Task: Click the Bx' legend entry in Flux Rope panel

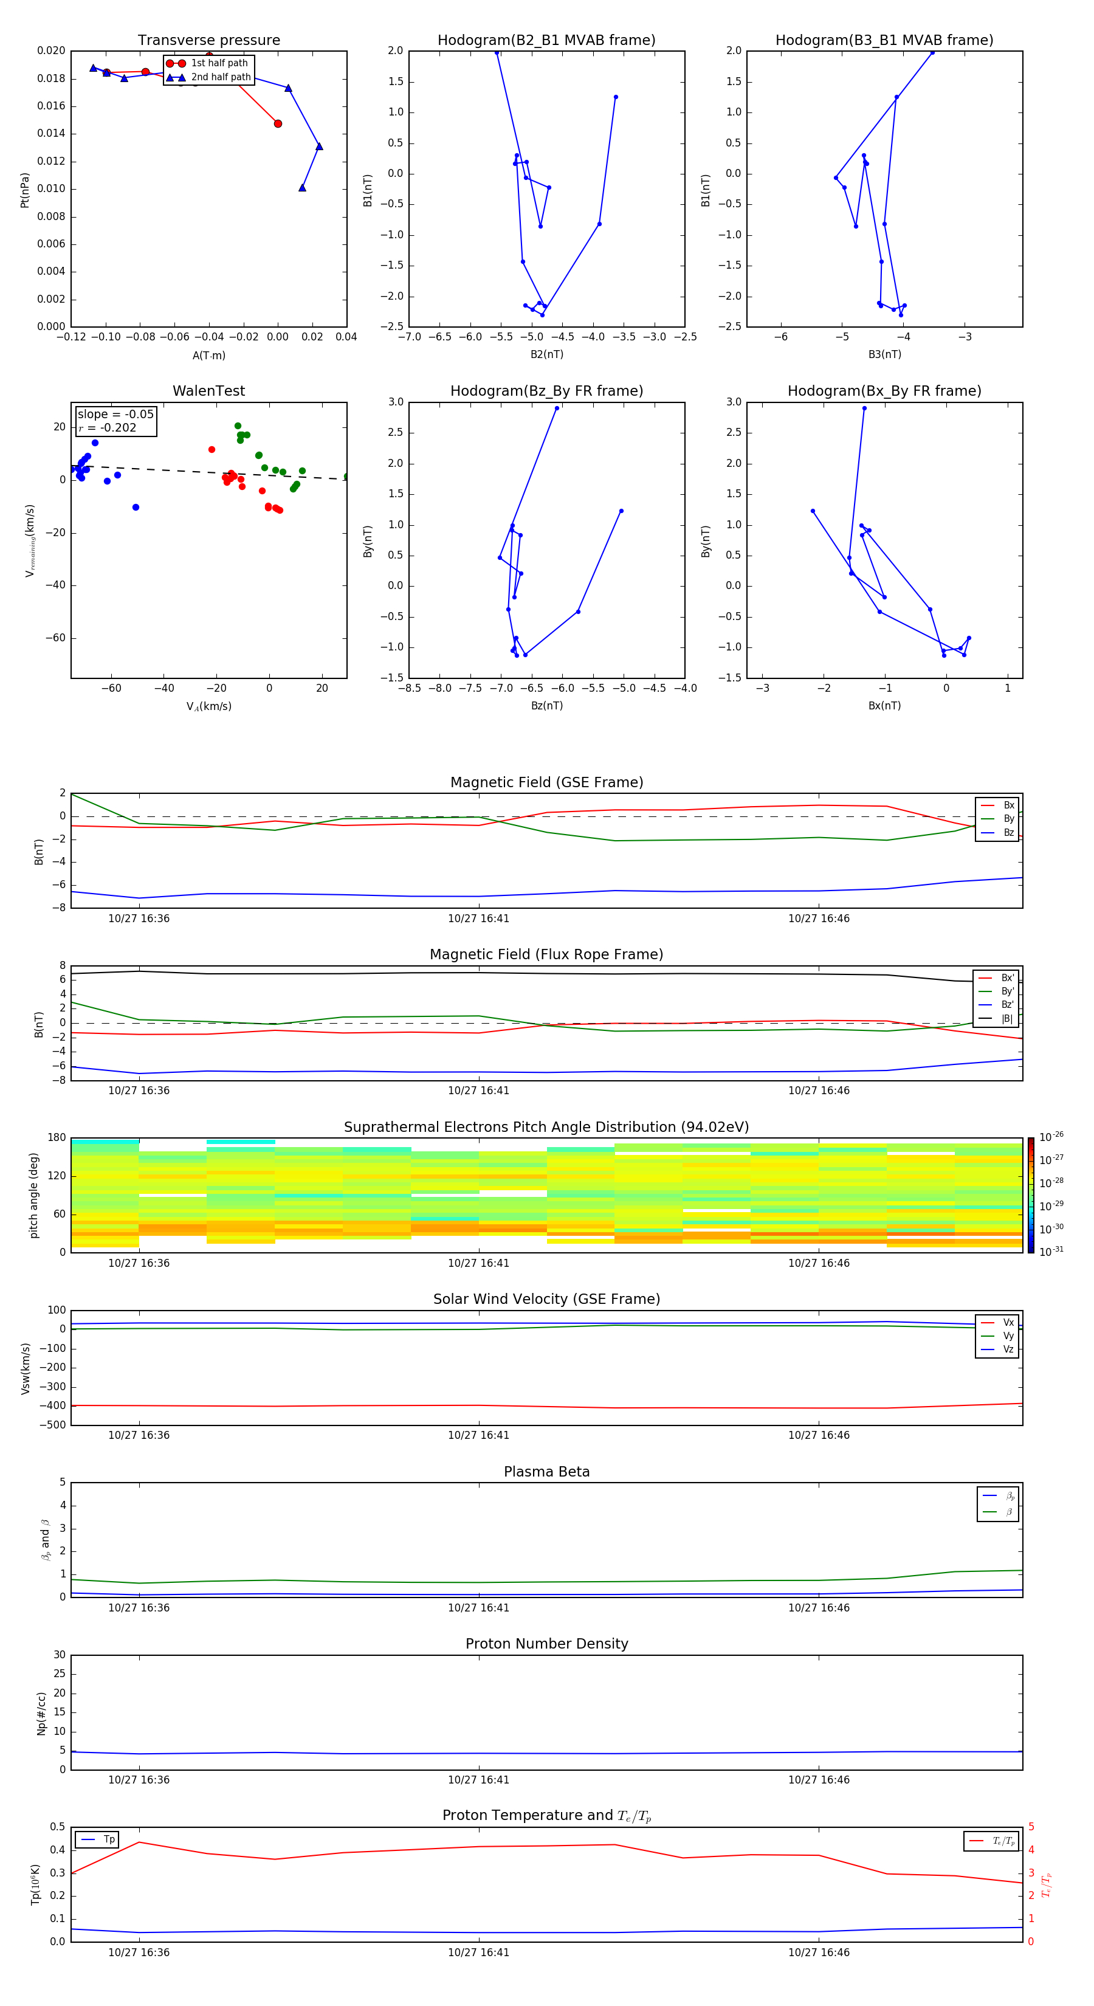Action: [997, 978]
